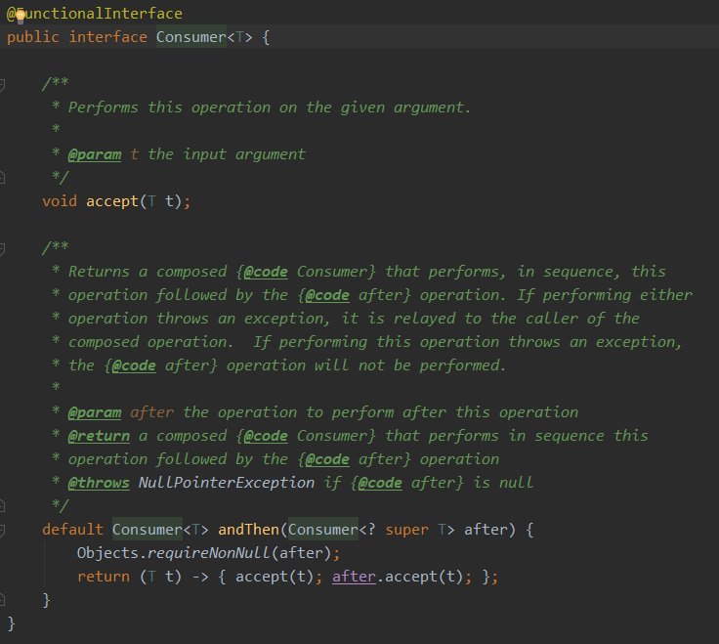The width and height of the screenshot is (719, 644).
Task: Click final closing brace of the interface
Action: coord(11,623)
